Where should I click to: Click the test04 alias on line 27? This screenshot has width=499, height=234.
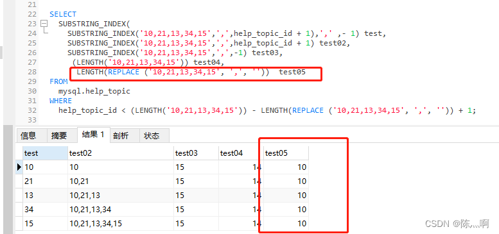coord(207,62)
